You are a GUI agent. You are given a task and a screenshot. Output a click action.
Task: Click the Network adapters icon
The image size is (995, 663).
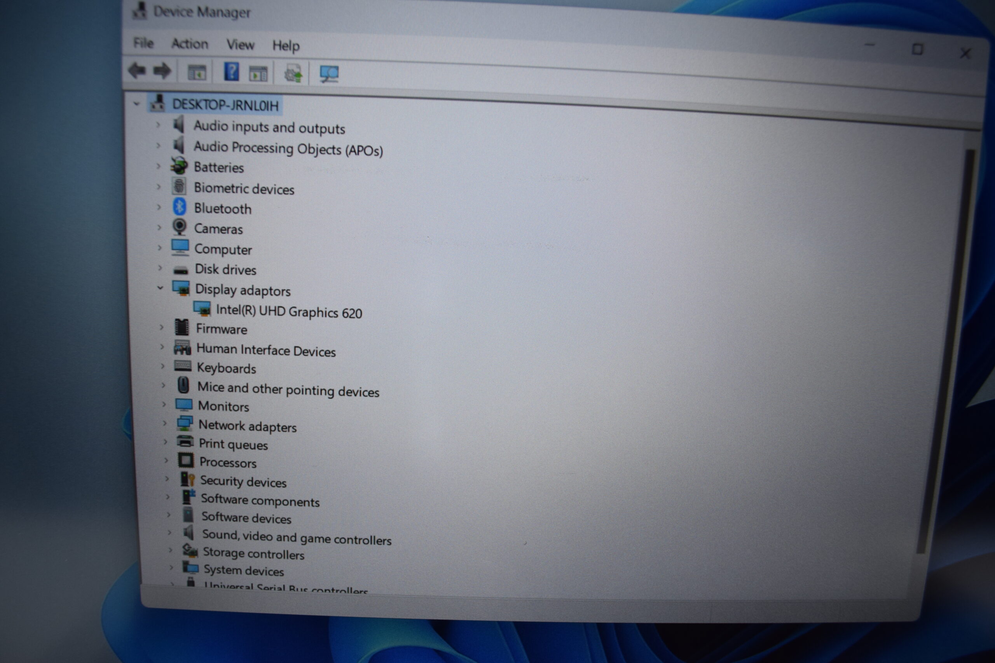185,423
